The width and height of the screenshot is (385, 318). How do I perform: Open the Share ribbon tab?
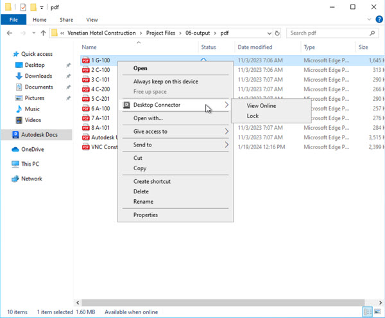click(x=66, y=20)
